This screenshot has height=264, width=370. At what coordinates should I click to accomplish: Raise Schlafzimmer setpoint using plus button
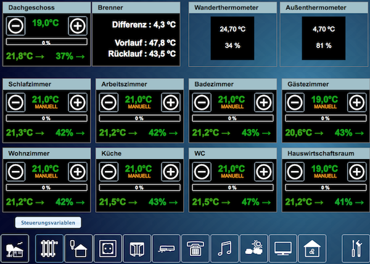click(x=78, y=102)
